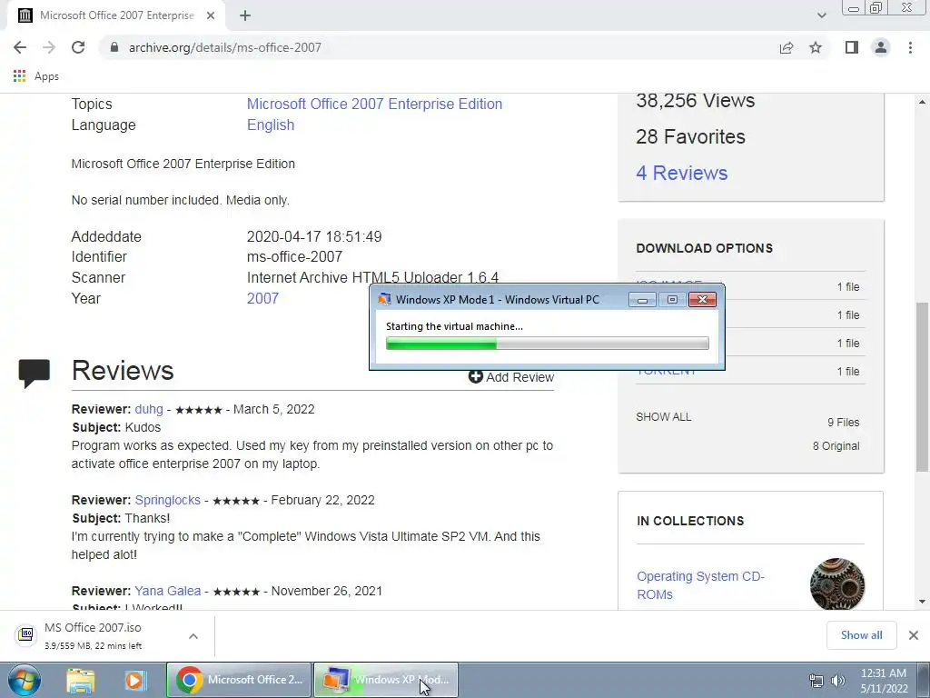This screenshot has width=930, height=698.
Task: Click the browser forward arrow
Action: point(49,47)
